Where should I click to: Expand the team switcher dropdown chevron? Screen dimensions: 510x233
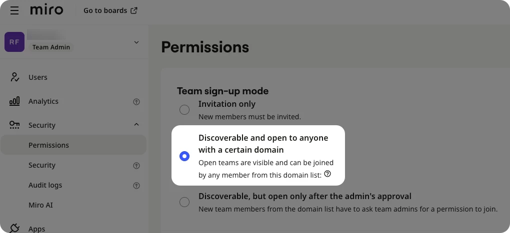click(x=136, y=42)
